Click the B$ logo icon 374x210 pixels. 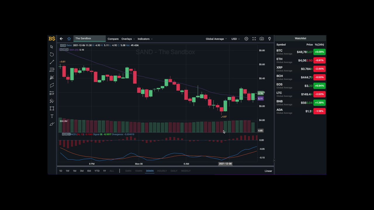click(52, 38)
